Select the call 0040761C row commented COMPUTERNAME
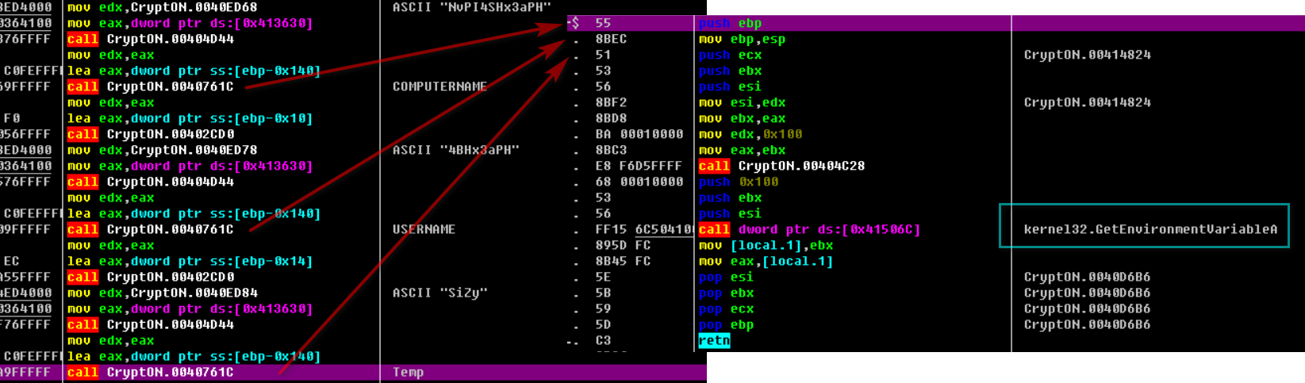This screenshot has width=1305, height=383. [x=150, y=86]
